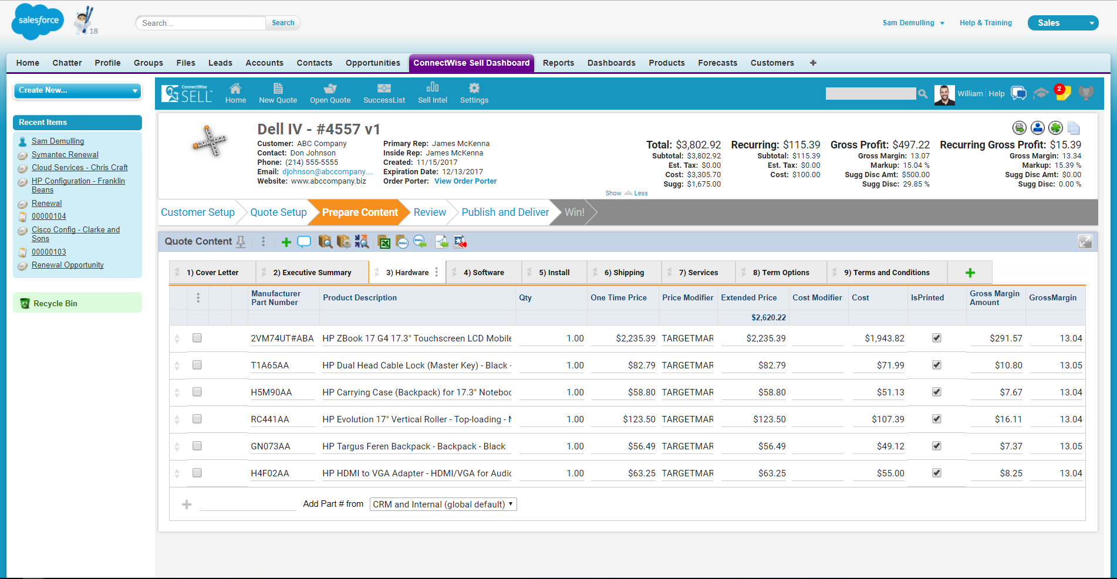Viewport: 1117px width, 579px height.
Task: Open the yellow sticky note notifications icon
Action: click(x=1063, y=93)
